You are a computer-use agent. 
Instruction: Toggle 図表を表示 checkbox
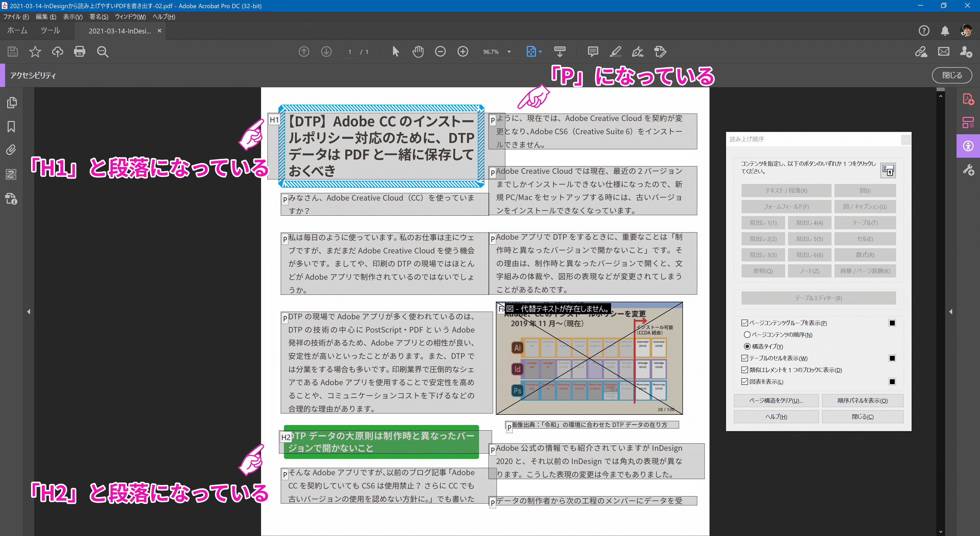[x=744, y=382]
